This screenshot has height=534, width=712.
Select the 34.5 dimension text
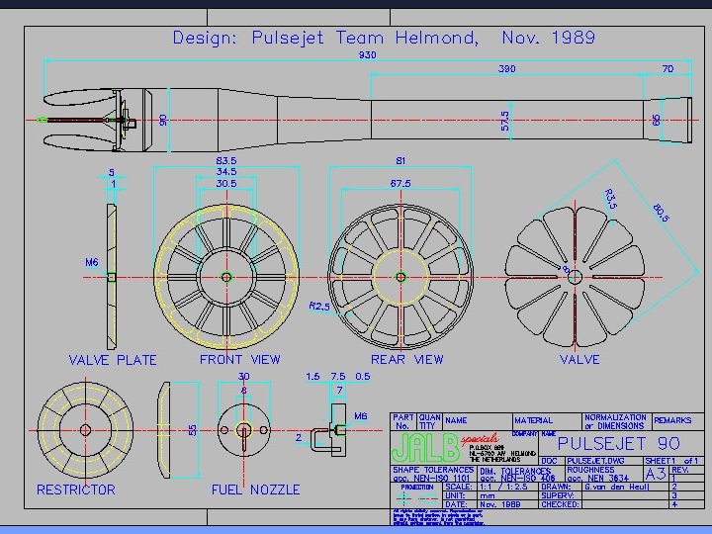(x=226, y=172)
